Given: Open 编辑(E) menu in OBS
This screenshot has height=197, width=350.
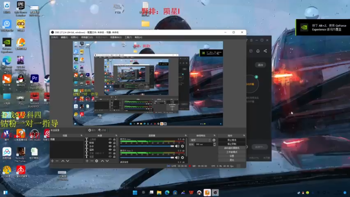Looking at the screenshot, I should pos(64,37).
